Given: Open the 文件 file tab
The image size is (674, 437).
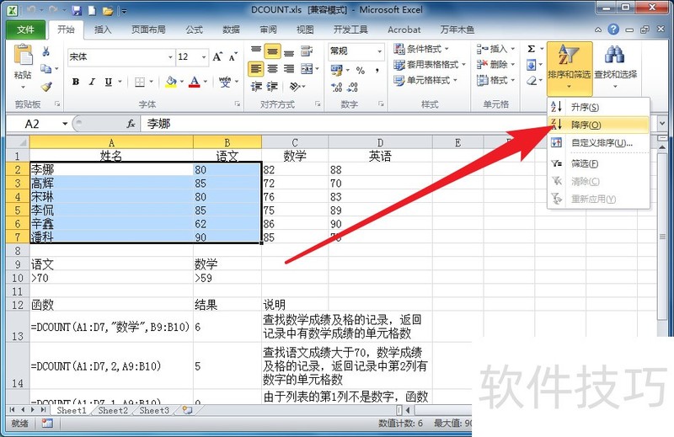Looking at the screenshot, I should 25,29.
